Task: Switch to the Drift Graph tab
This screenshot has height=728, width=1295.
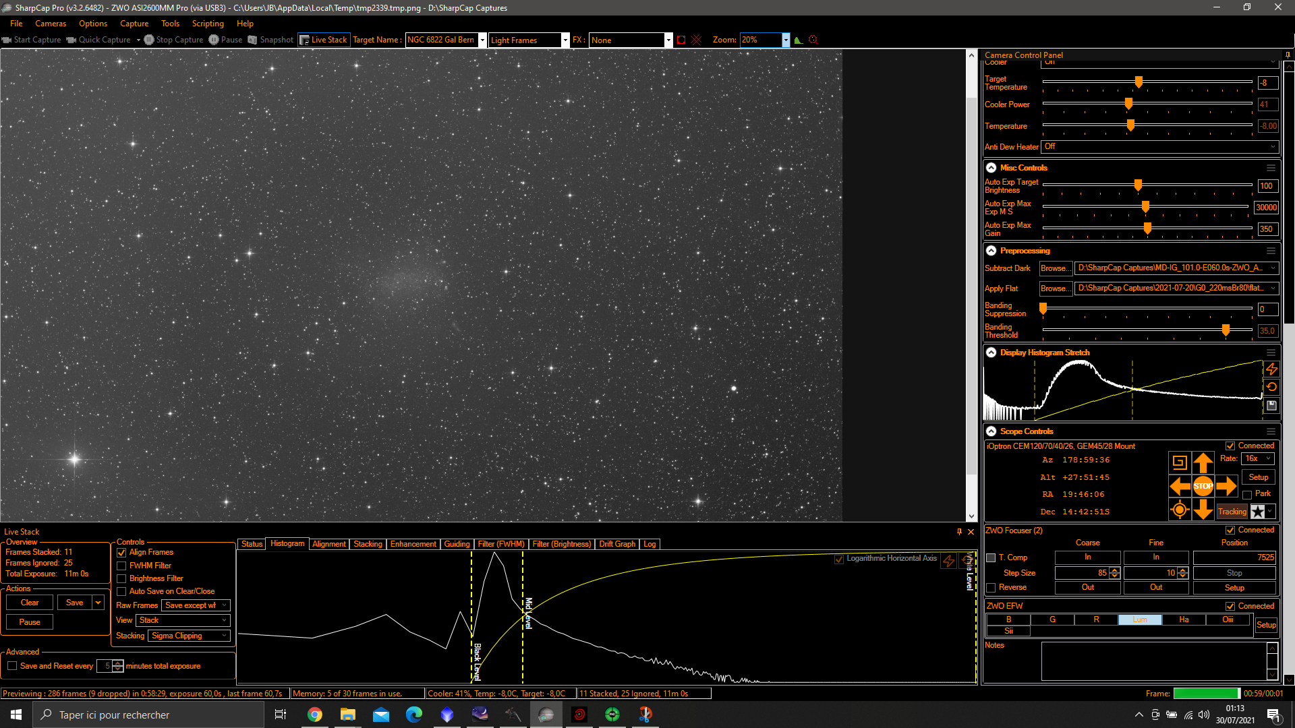Action: coord(617,544)
